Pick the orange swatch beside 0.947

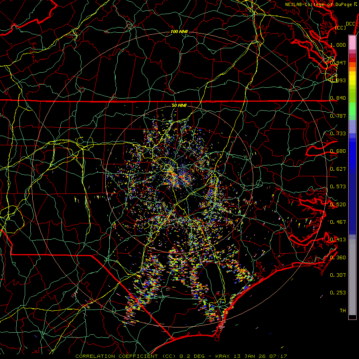point(352,65)
